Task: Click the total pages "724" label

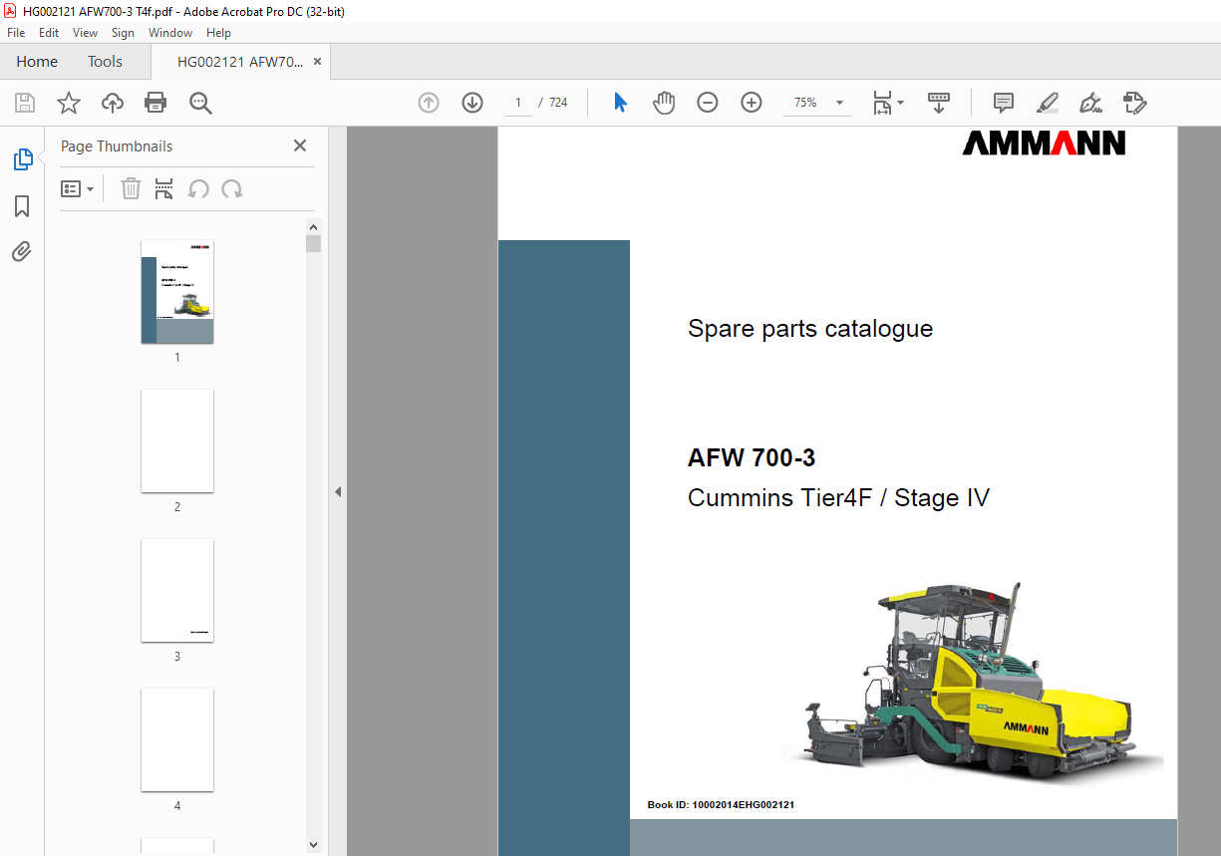Action: coord(558,103)
